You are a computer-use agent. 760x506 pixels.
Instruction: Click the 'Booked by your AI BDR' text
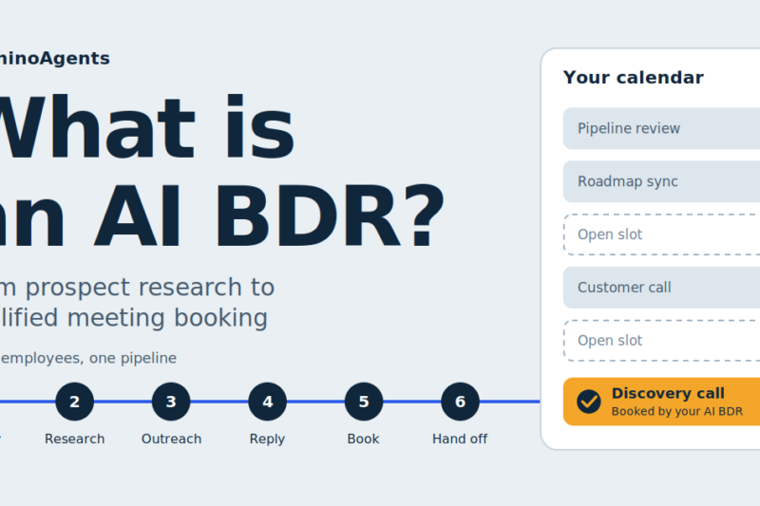(x=676, y=412)
